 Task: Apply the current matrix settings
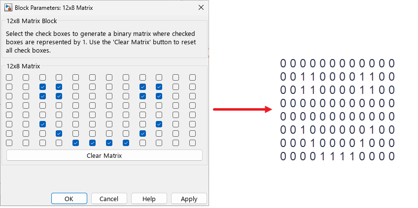coord(189,199)
